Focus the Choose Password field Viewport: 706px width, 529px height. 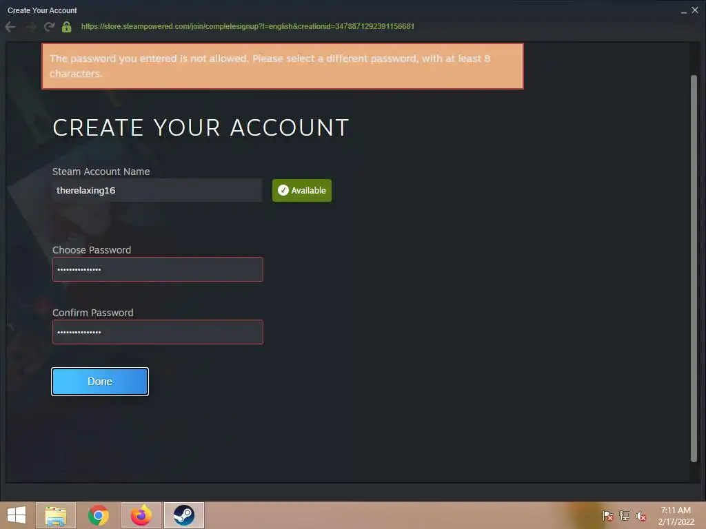[x=158, y=269]
